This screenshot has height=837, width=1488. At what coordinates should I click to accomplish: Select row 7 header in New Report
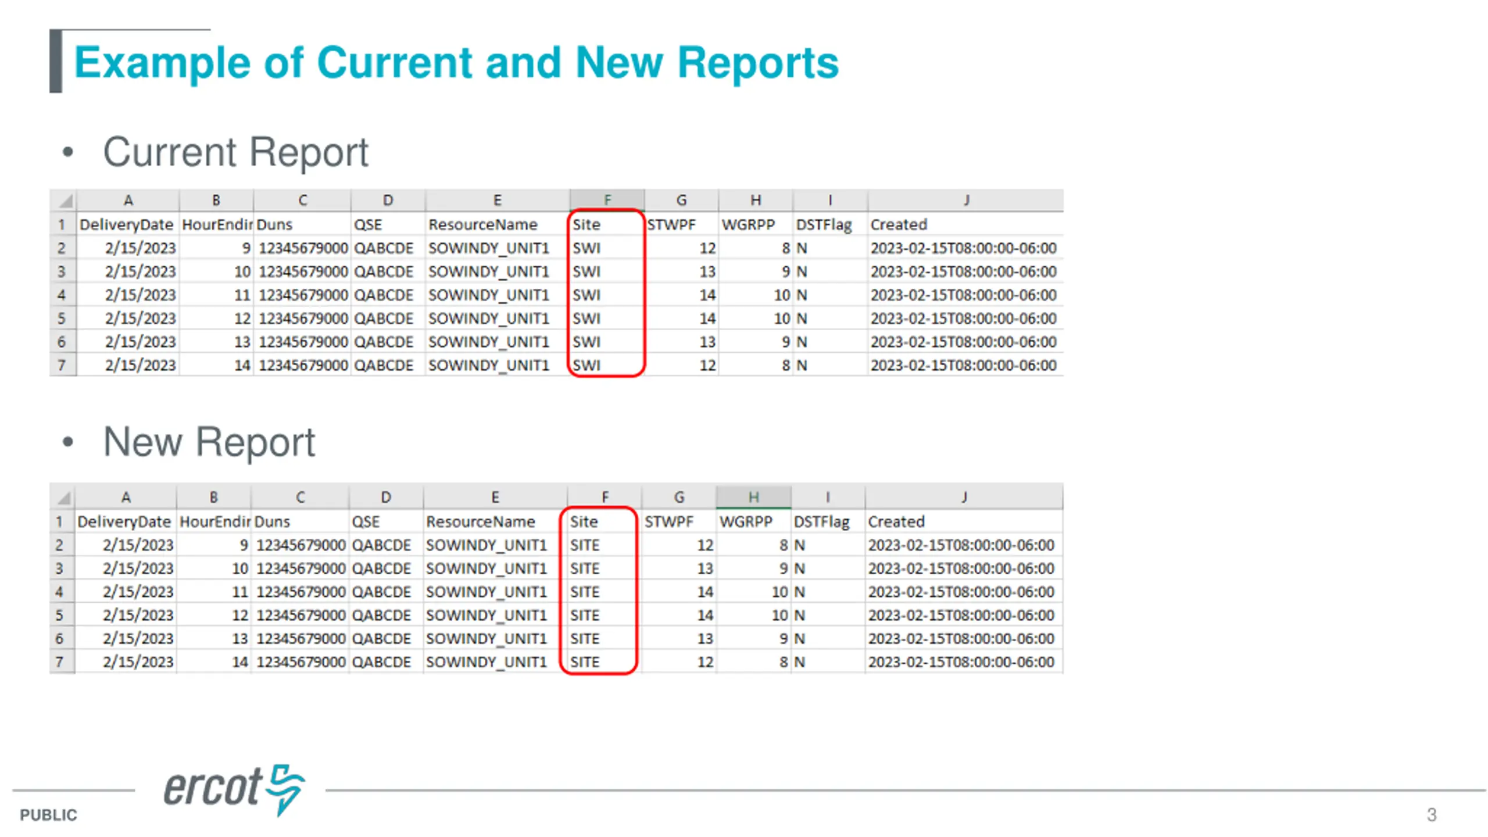pyautogui.click(x=62, y=661)
